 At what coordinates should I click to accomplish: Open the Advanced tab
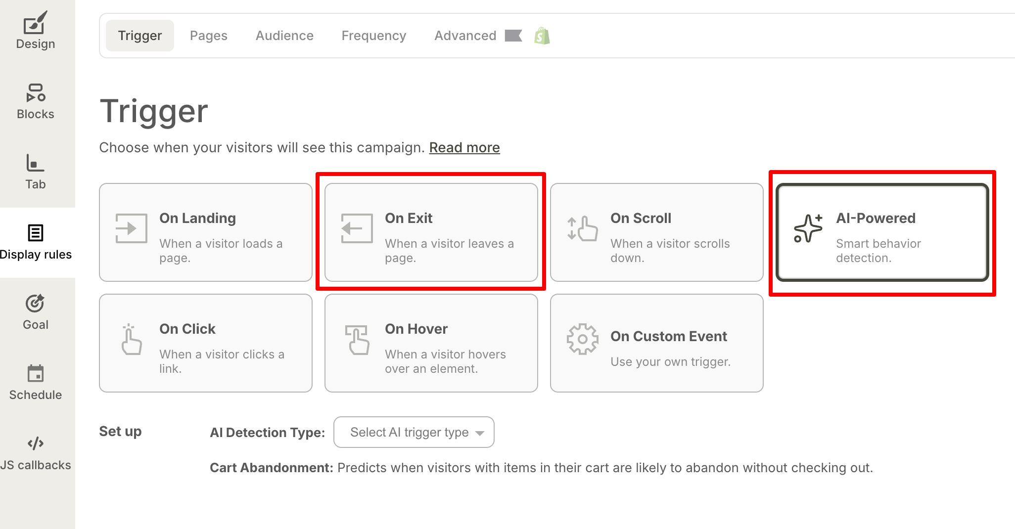click(x=465, y=35)
